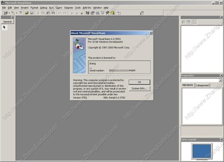Click the Break pause button
Screen dimensions: 224x162
pyautogui.click(x=77, y=13)
